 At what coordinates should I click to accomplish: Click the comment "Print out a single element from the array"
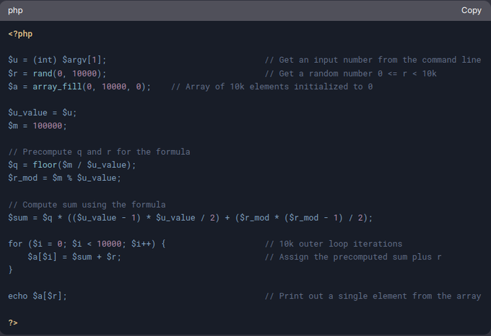coord(373,296)
